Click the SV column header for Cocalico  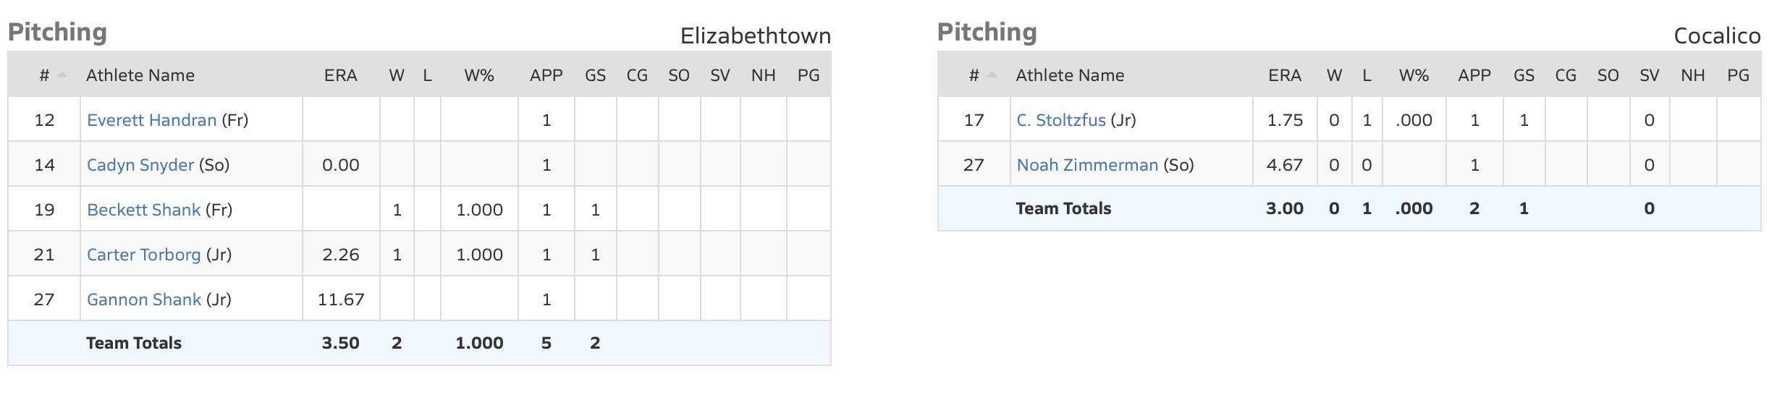pyautogui.click(x=1649, y=75)
